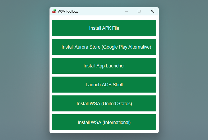Minimize the WSA Toolbox window

(126, 11)
